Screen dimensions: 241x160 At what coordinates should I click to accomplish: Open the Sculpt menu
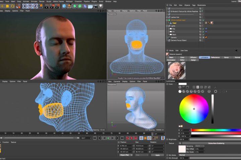click(49, 1)
